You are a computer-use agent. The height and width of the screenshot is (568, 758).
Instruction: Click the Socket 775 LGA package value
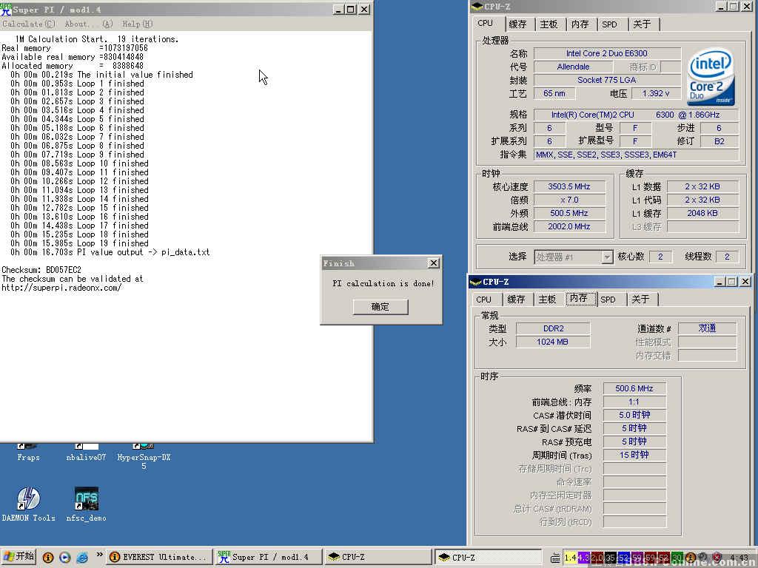point(607,80)
